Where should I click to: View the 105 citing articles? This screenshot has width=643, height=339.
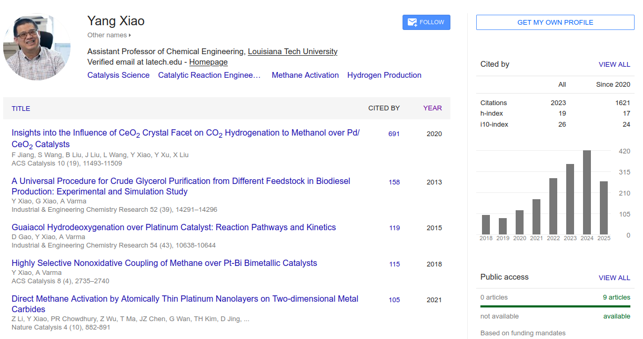pyautogui.click(x=394, y=300)
